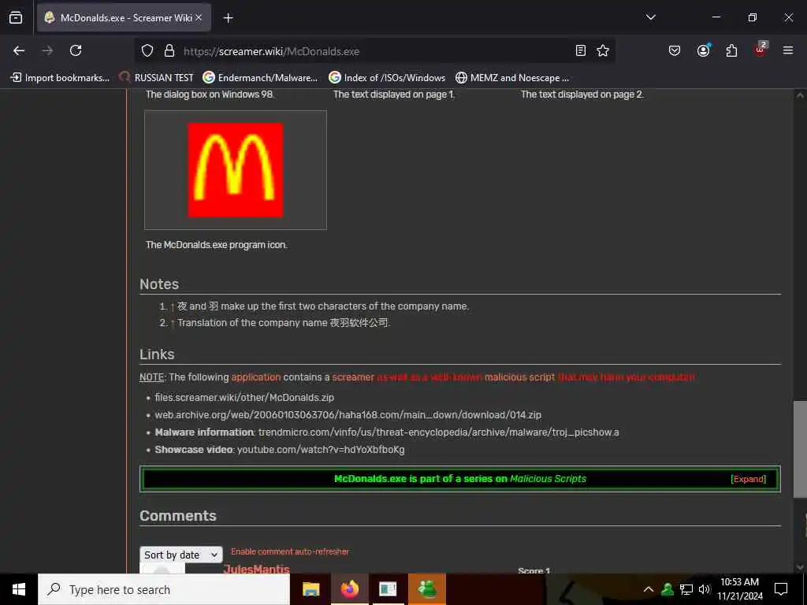Click the second note's back-reference arrow
Image resolution: width=807 pixels, height=605 pixels.
coord(173,323)
